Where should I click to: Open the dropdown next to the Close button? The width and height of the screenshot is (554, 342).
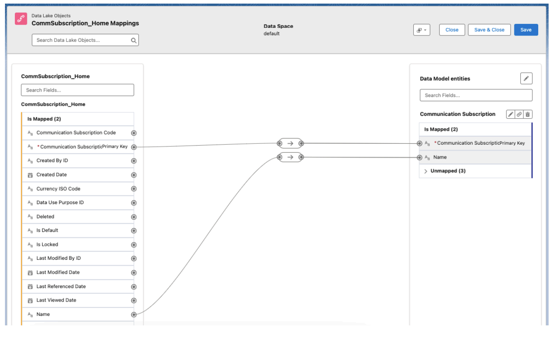click(x=421, y=30)
